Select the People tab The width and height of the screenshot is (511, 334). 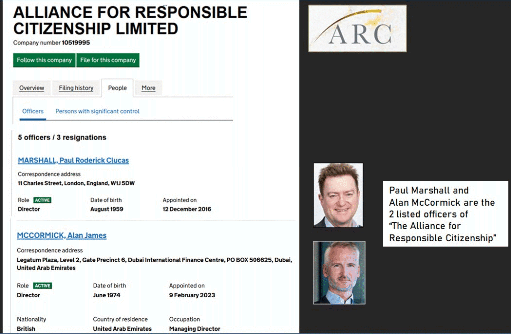[117, 88]
